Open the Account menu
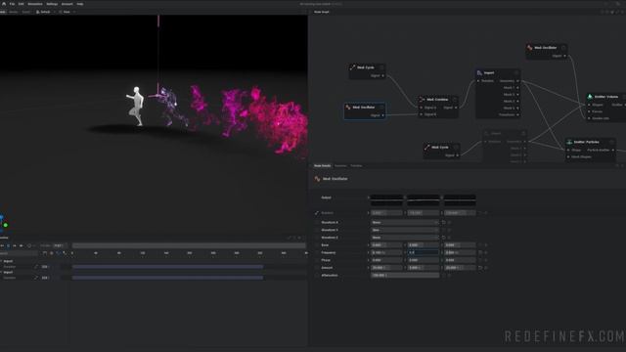Screen dimensions: 626x352 pyautogui.click(x=67, y=4)
